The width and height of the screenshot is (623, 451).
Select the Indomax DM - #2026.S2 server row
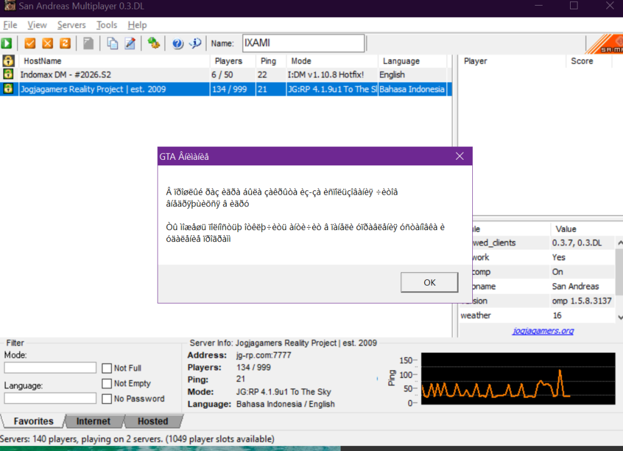coord(226,74)
